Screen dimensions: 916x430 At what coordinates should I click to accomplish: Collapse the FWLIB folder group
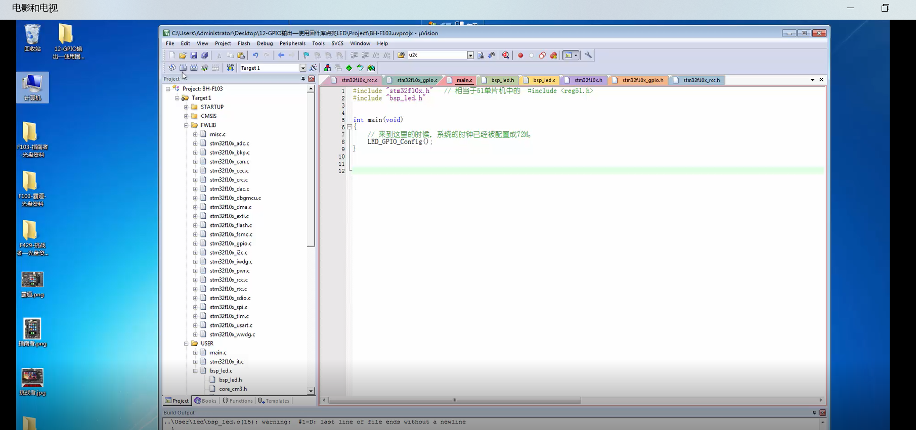[x=186, y=125]
